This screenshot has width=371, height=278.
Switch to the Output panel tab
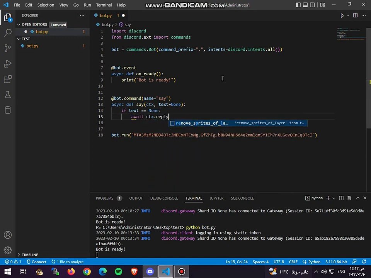coord(136,198)
